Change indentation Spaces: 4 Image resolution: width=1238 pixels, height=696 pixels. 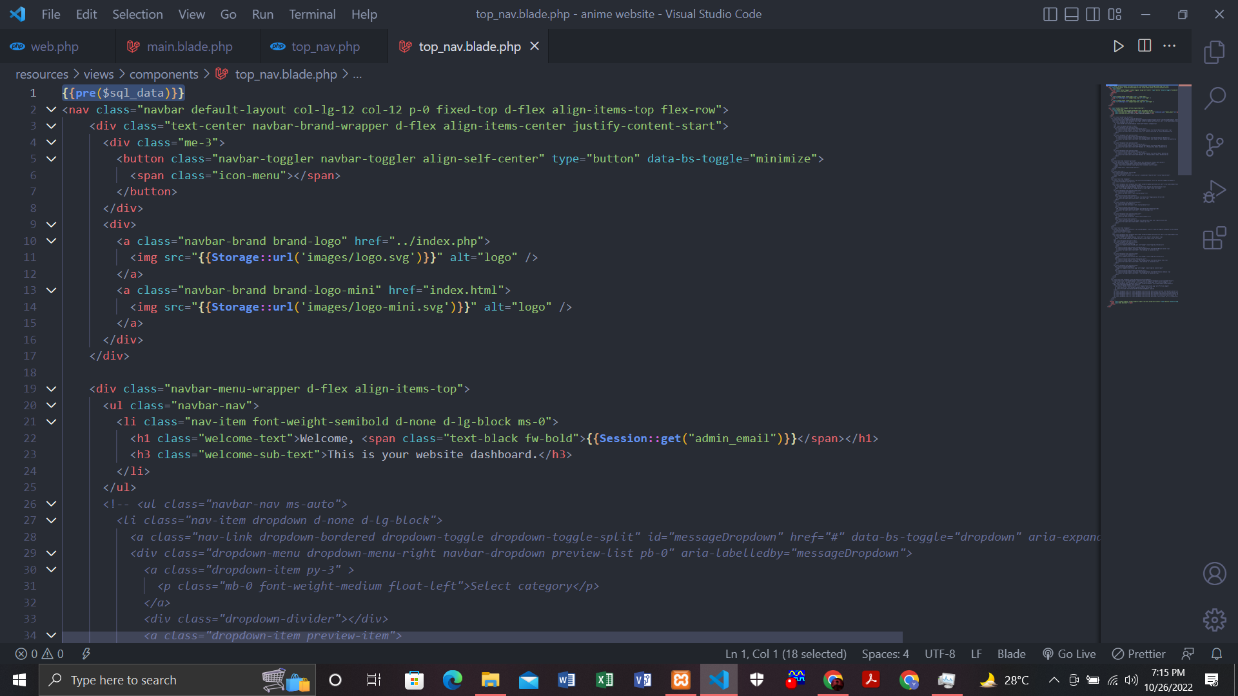885,654
